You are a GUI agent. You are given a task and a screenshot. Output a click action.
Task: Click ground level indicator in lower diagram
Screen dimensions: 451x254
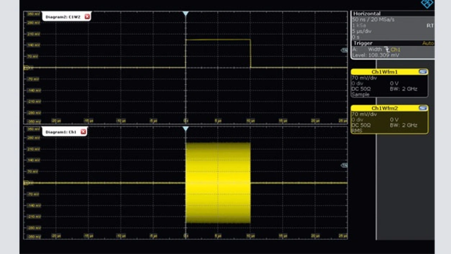pos(26,183)
